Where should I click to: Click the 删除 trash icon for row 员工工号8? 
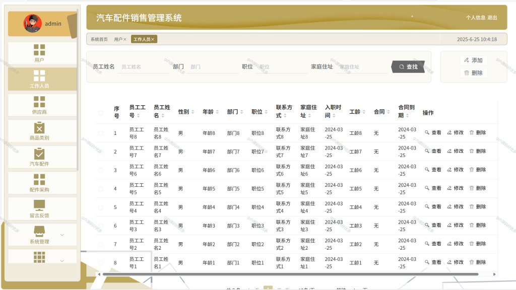[x=472, y=132]
